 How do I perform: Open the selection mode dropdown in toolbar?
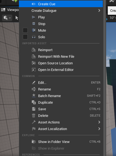(x=7, y=18)
